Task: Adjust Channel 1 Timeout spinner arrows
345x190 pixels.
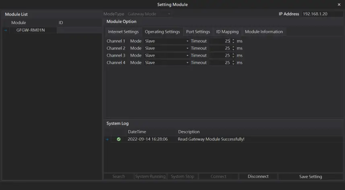Action: coord(233,41)
